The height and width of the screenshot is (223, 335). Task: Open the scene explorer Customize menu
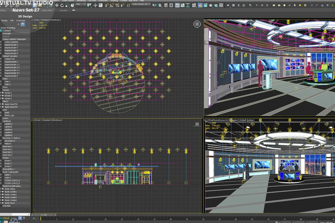coord(21,20)
